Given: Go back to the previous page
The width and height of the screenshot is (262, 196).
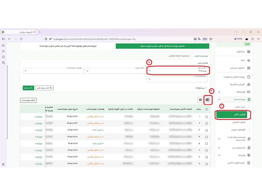Looking at the screenshot, I should 9,39.
